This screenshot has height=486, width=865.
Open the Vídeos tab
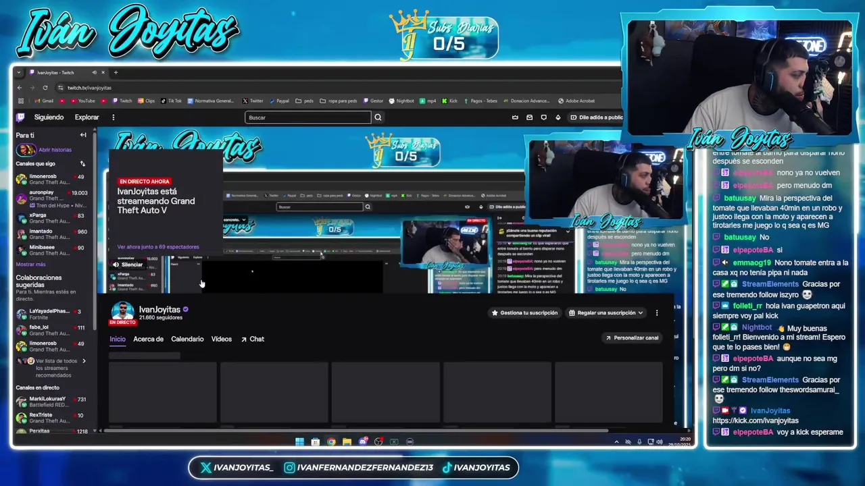[222, 339]
